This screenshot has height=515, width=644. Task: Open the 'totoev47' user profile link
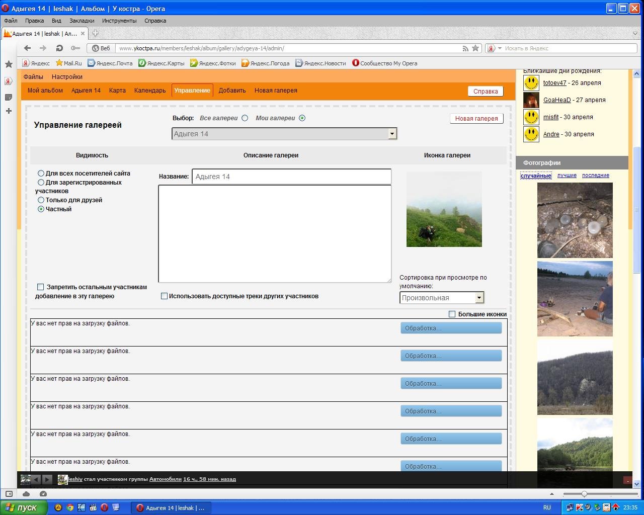pyautogui.click(x=554, y=83)
